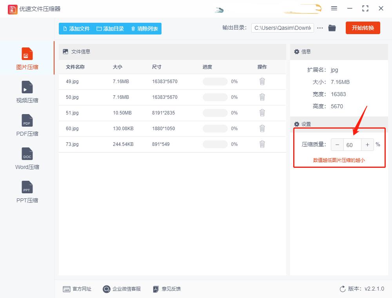This screenshot has width=392, height=298.
Task: Delete 49.jpg using its trash icon
Action: pos(262,81)
